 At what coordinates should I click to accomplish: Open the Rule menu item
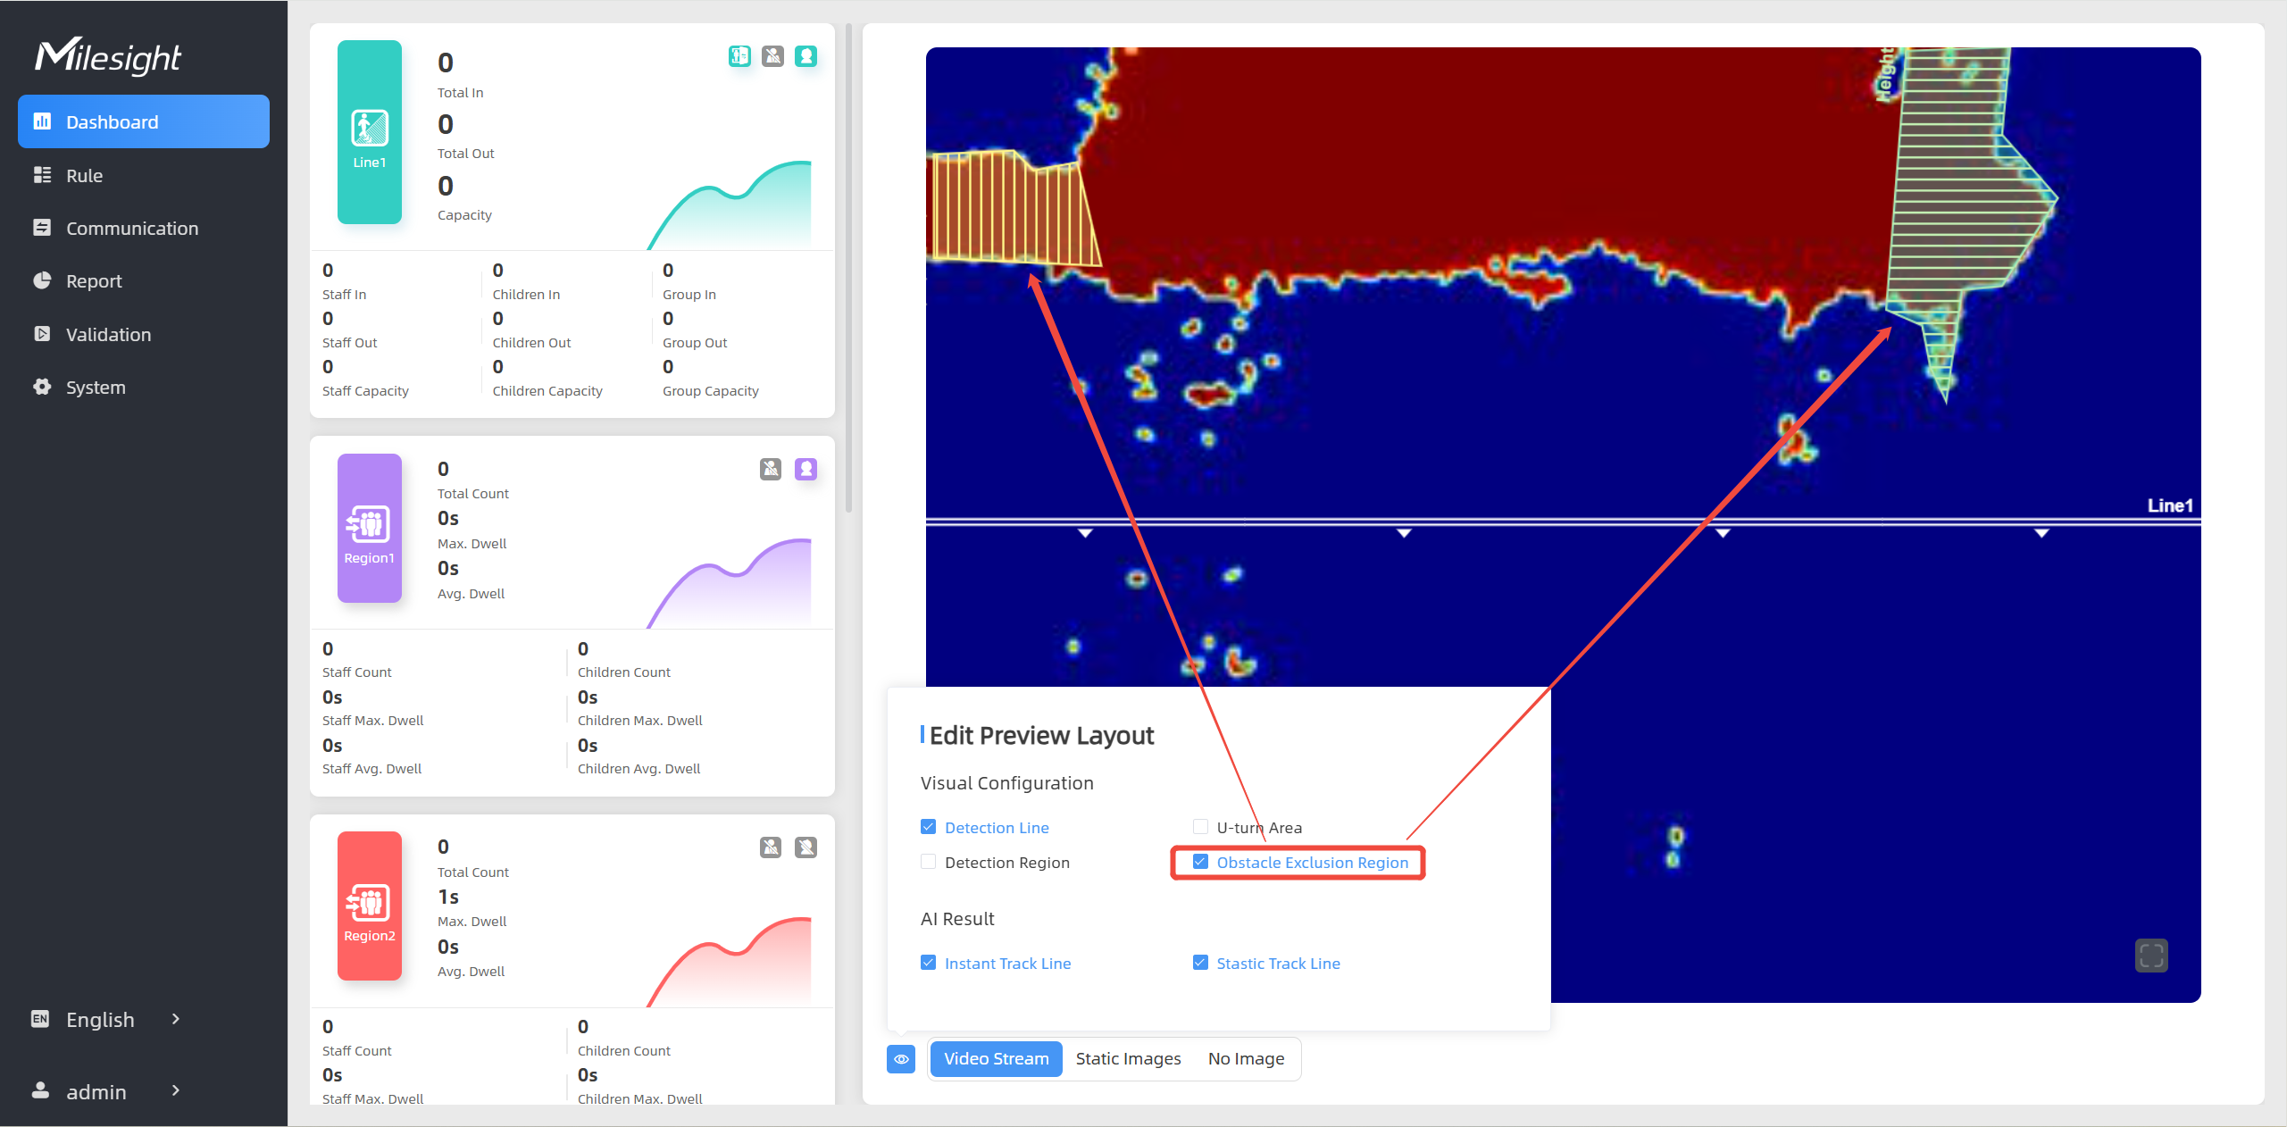84,176
